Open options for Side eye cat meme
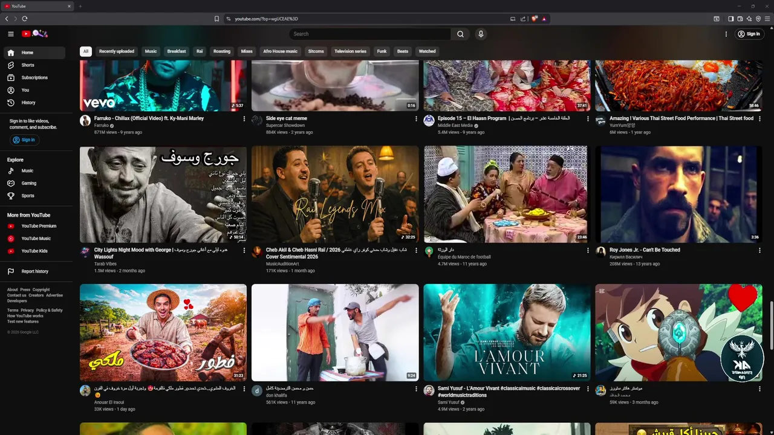774x435 pixels. tap(416, 119)
